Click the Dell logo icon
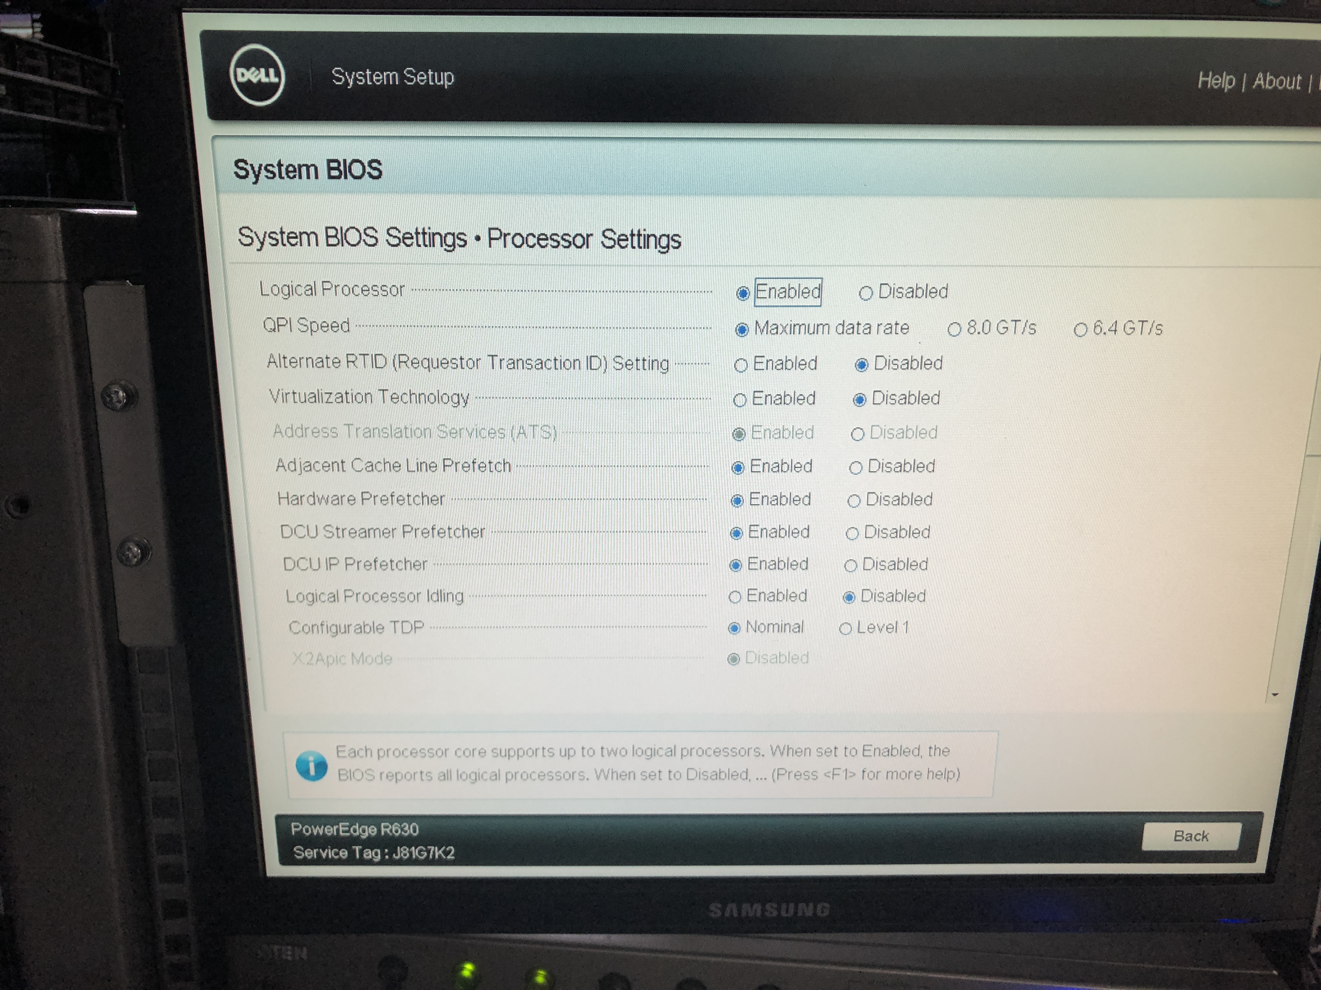1321x990 pixels. point(257,75)
